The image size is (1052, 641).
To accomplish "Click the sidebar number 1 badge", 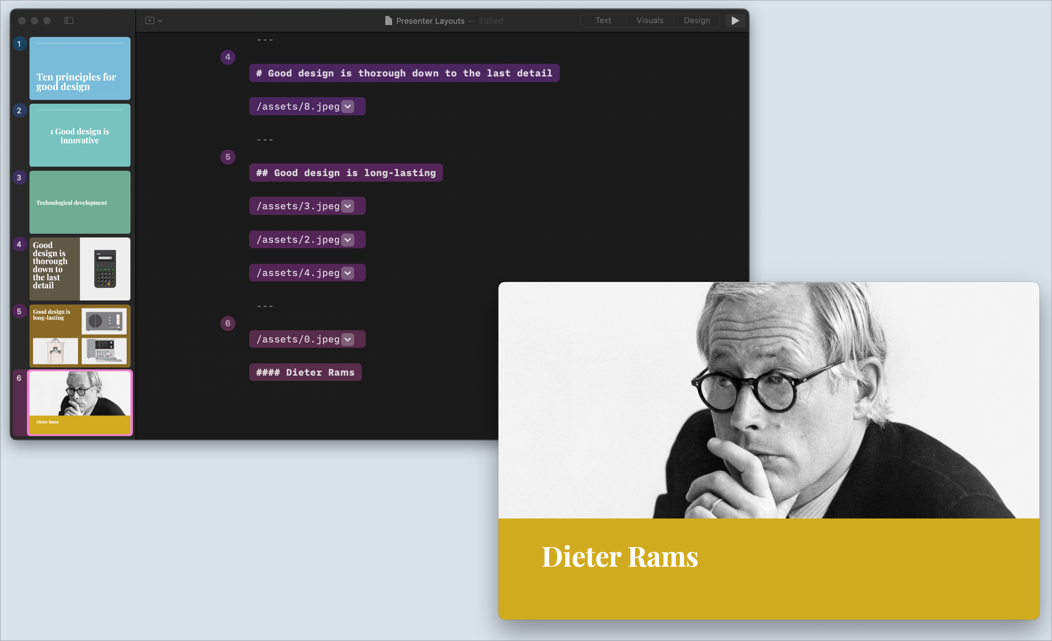I will [x=19, y=44].
